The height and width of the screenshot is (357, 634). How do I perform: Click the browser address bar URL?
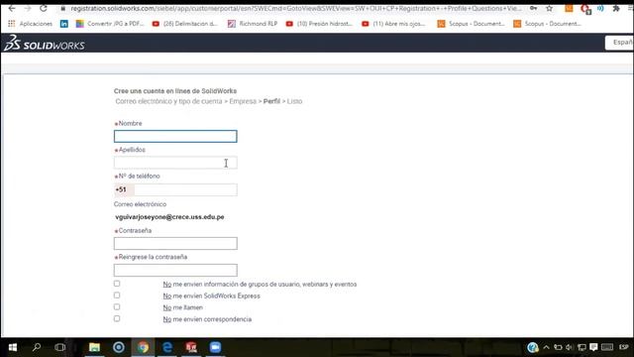[x=295, y=9]
